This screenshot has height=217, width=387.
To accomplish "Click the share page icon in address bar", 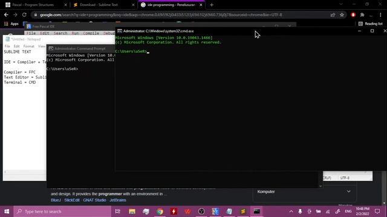I will [x=333, y=14].
